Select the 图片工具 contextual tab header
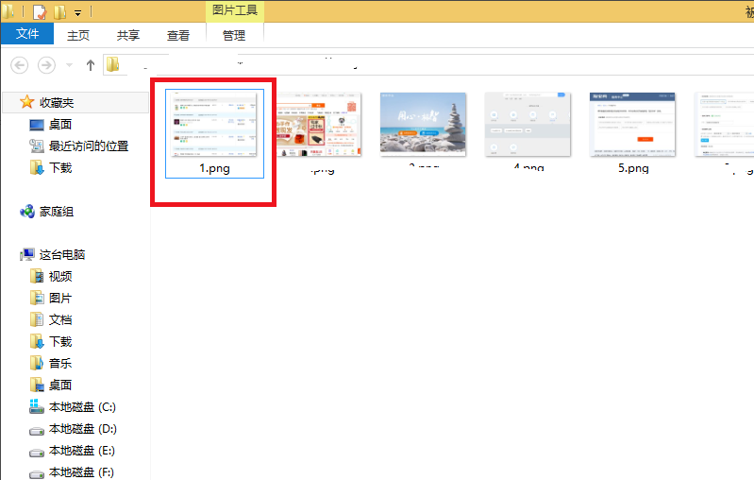The image size is (754, 480). click(x=235, y=10)
